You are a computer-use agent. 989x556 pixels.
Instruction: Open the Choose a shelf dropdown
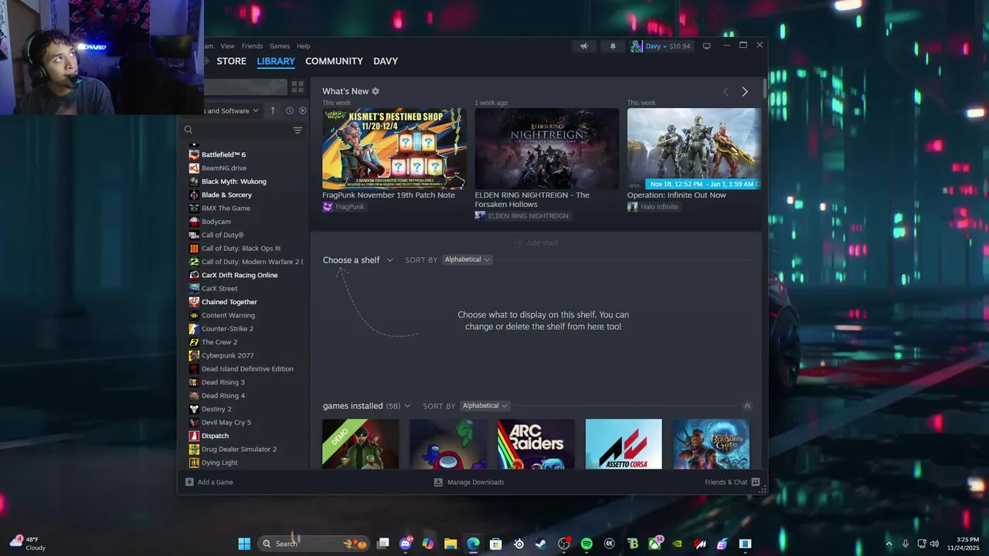pos(358,260)
